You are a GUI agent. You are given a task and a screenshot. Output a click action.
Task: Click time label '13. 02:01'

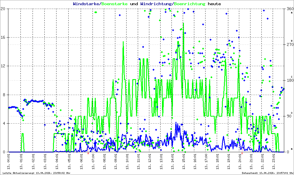[33, 161]
